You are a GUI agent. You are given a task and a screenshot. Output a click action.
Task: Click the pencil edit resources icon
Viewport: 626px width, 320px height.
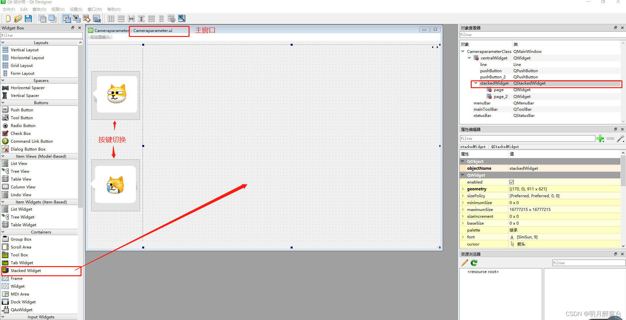click(x=465, y=263)
